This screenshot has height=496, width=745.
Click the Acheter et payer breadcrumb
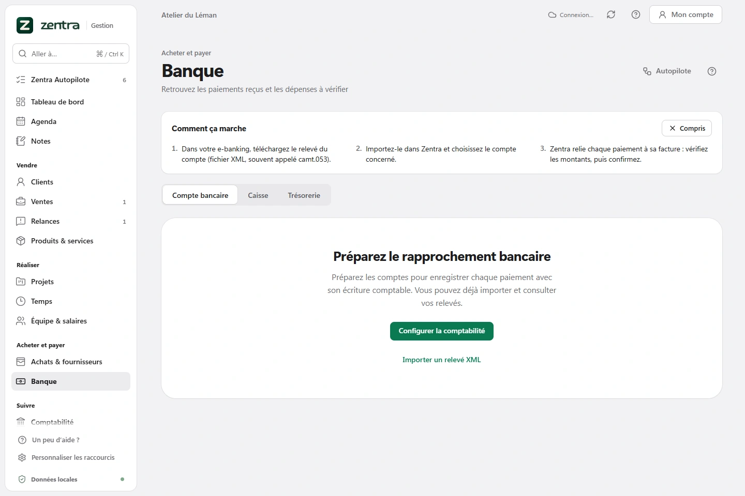[x=186, y=53]
